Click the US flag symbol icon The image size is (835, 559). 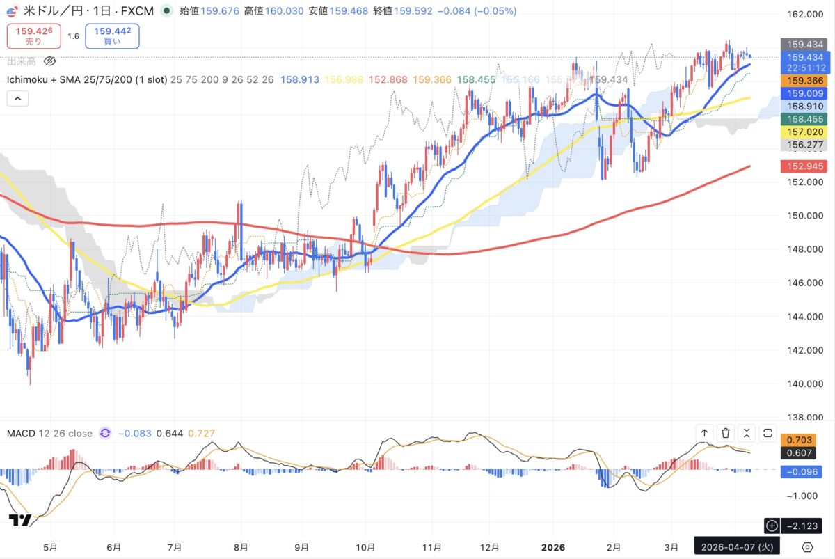point(13,11)
